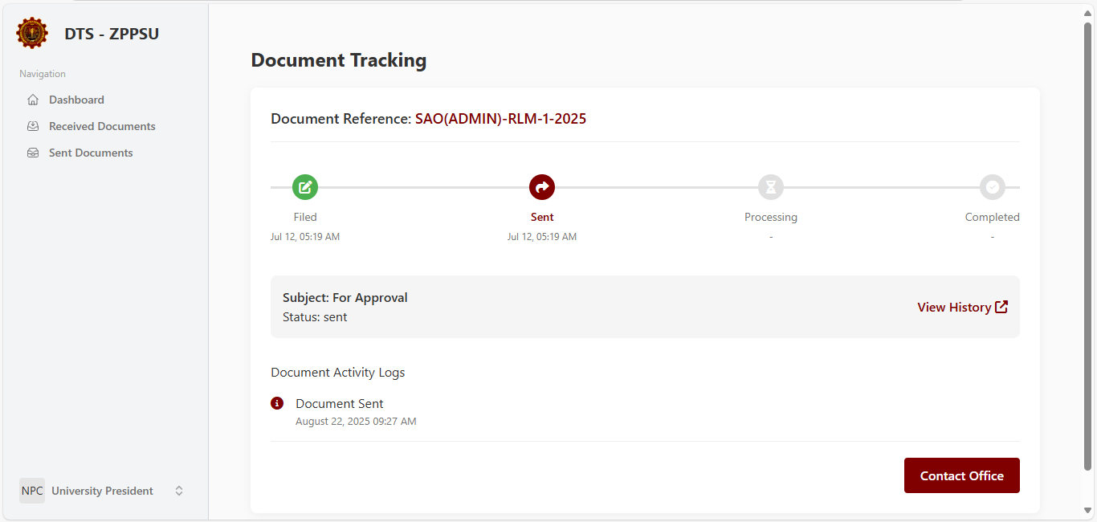Open the View History link
1097x522 pixels.
[952, 307]
